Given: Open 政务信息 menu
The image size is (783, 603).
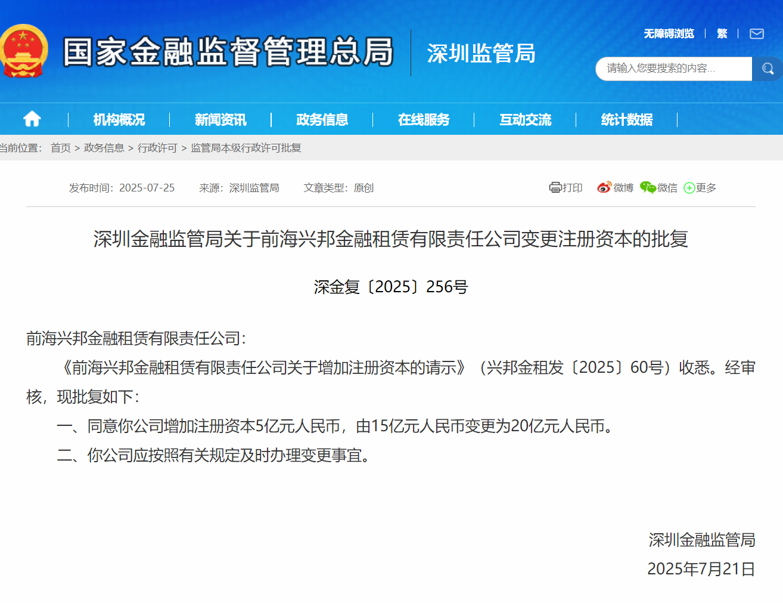Looking at the screenshot, I should (322, 120).
